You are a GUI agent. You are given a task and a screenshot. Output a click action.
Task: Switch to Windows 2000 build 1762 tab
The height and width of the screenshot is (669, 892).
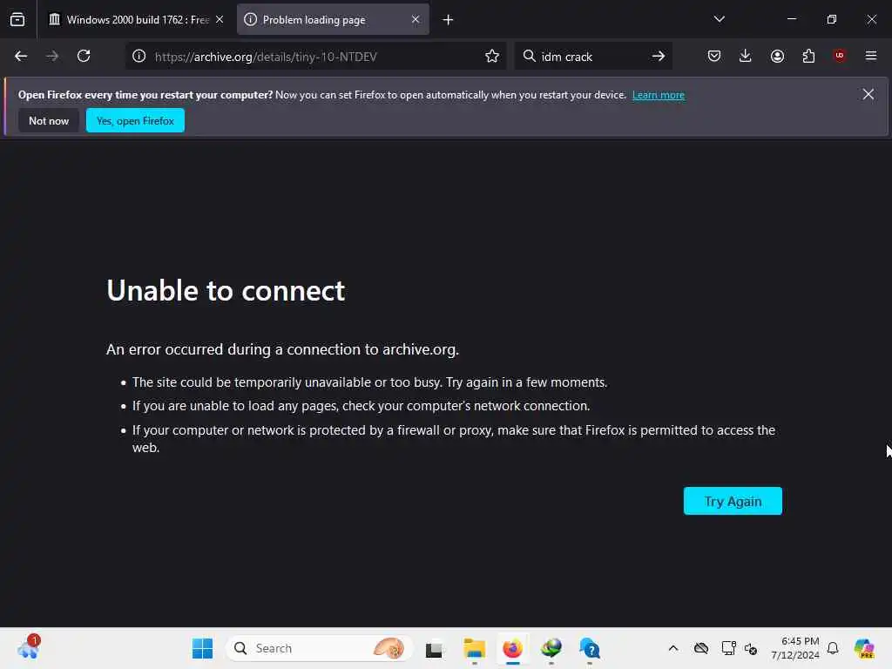click(137, 19)
